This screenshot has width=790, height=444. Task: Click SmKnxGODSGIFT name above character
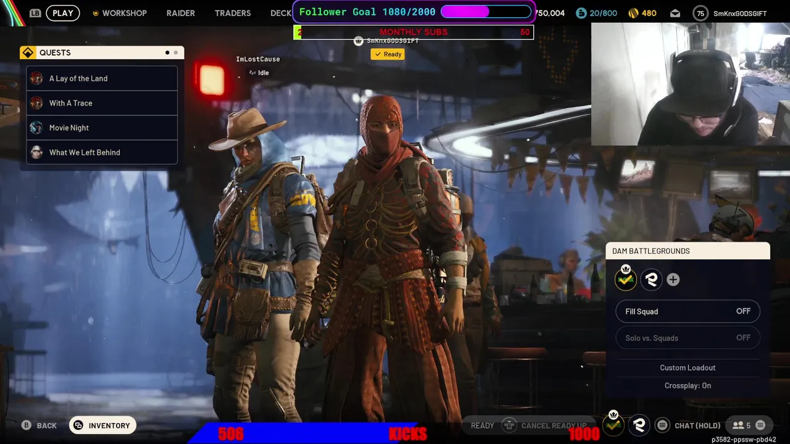[x=393, y=41]
